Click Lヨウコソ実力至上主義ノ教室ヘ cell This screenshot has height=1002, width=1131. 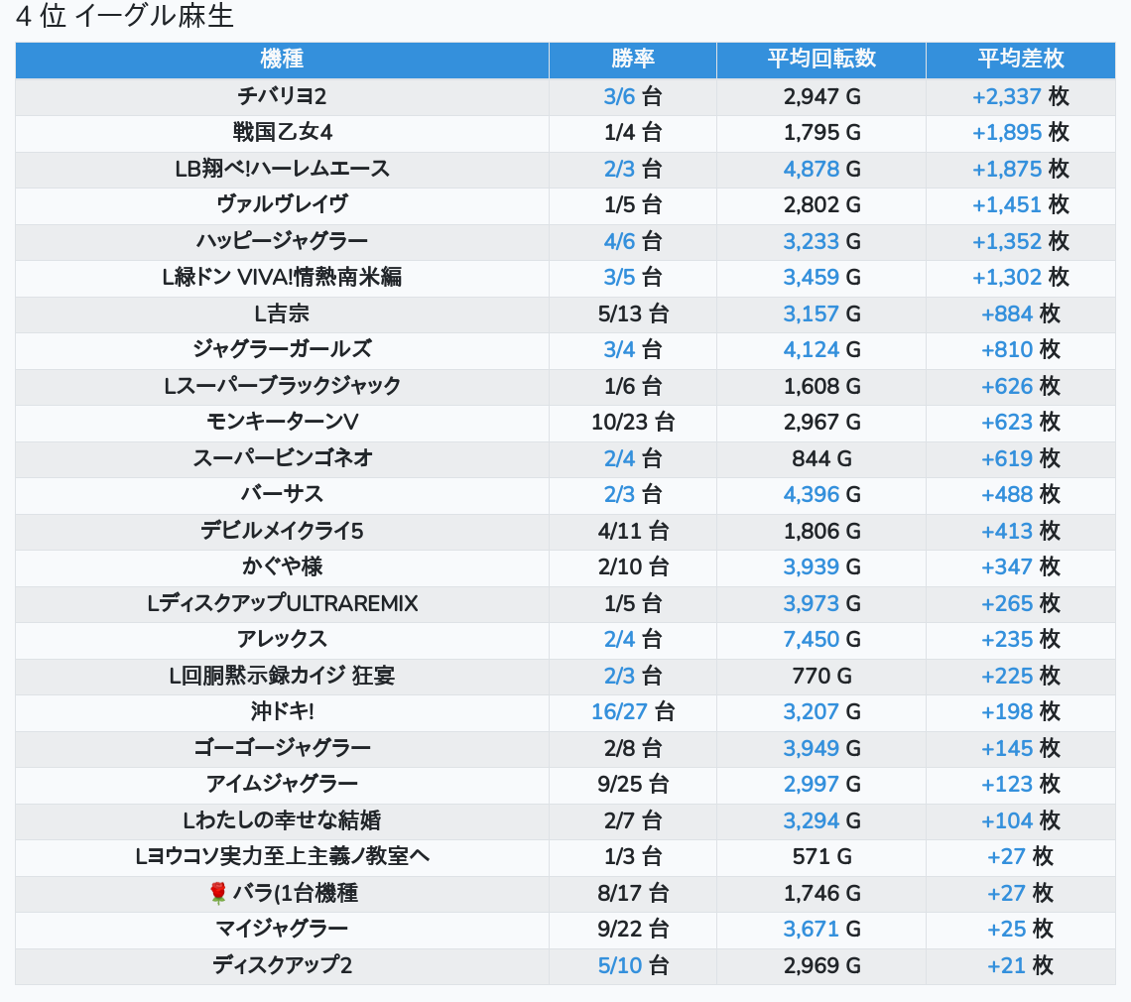click(x=282, y=857)
